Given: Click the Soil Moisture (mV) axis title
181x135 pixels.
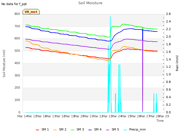Looking at the screenshot, I should (4, 64).
